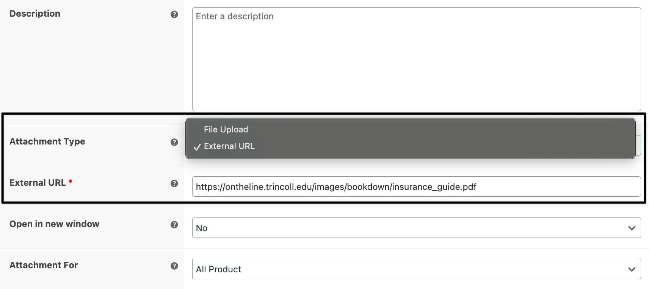Click the Attachment For label text

(44, 265)
